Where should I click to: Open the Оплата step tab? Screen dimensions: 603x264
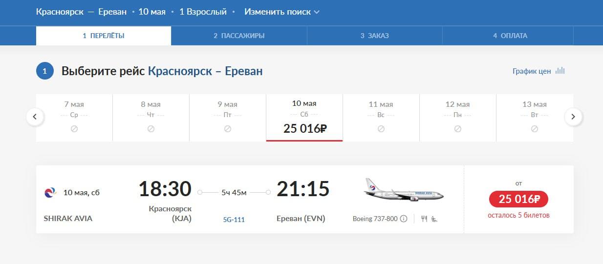tap(510, 36)
